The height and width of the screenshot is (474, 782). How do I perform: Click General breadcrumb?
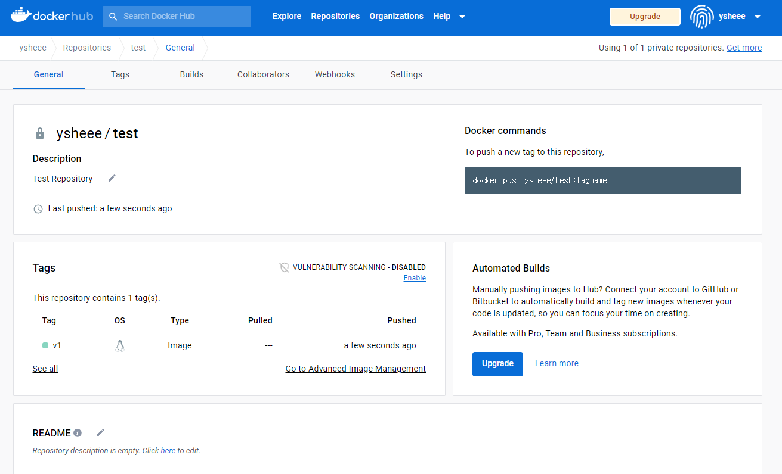click(x=180, y=48)
